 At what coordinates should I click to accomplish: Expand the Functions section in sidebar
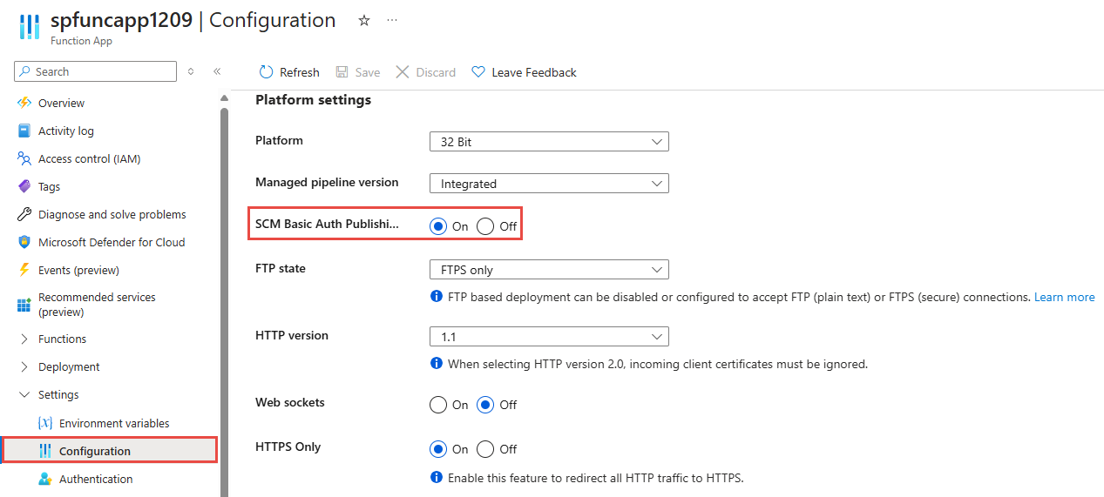(x=24, y=339)
